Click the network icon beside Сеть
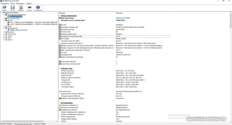This screenshot has height=125, width=232. pos(6,38)
